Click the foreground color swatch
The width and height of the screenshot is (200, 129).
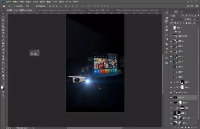(x=2, y=87)
